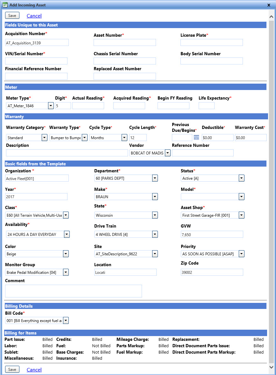Open the empty Model dropdown
The width and height of the screenshot is (276, 375).
click(242, 197)
